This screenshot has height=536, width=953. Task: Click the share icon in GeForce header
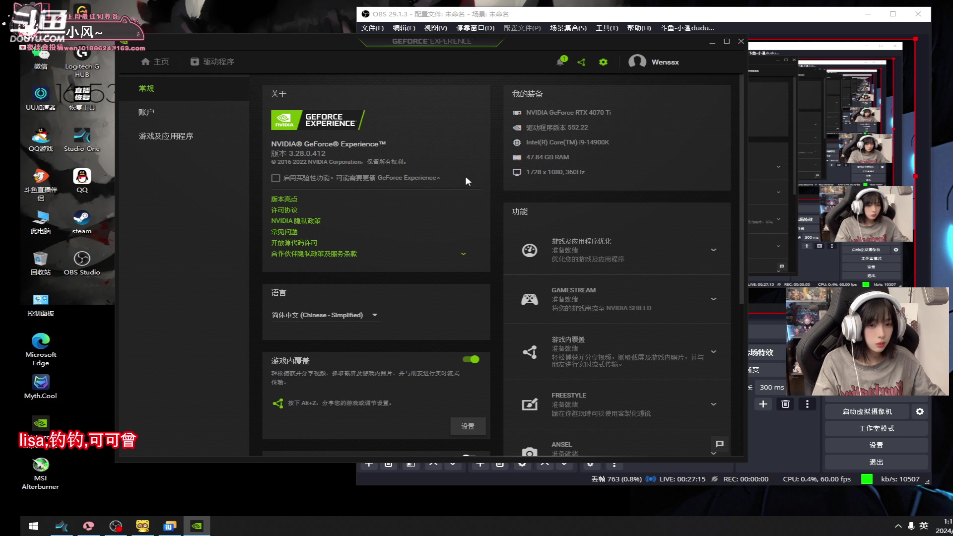point(582,62)
